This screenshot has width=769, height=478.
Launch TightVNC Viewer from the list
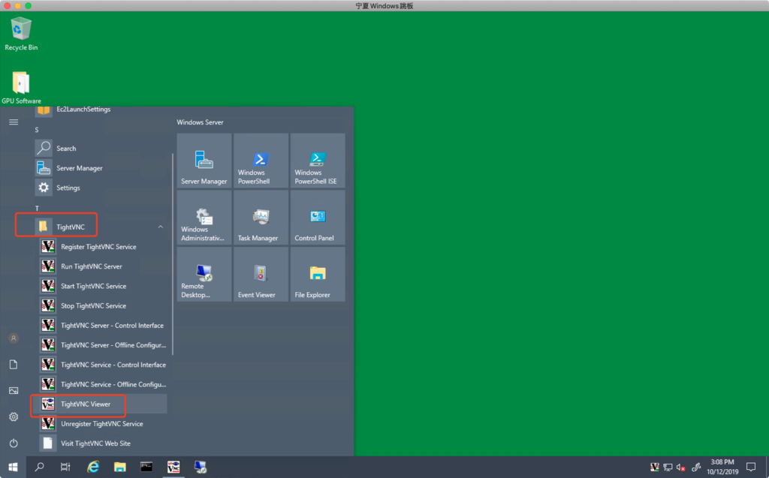tap(86, 404)
